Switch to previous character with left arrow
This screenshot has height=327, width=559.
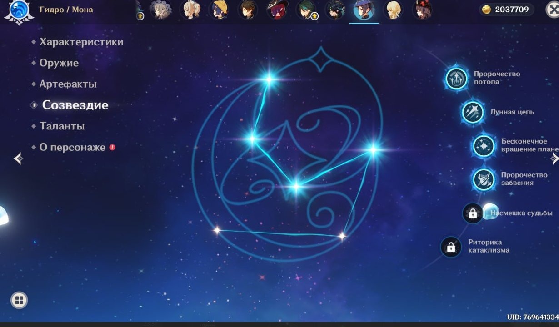click(x=18, y=158)
